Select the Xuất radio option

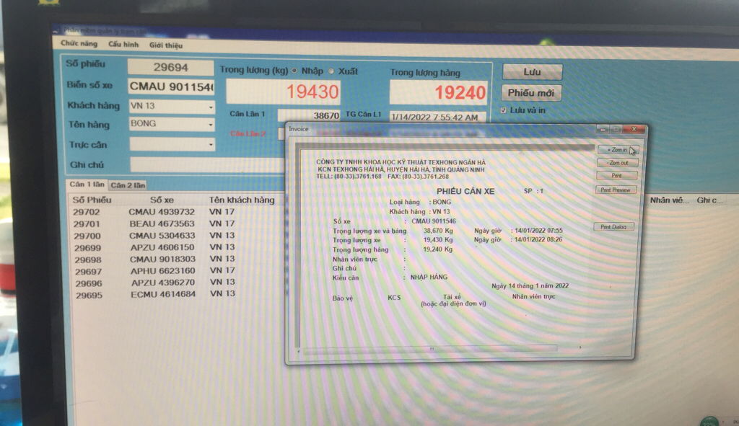(331, 71)
